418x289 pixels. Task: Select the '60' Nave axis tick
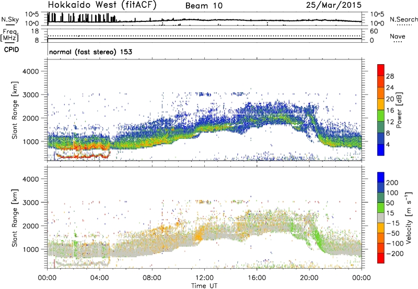(374, 31)
